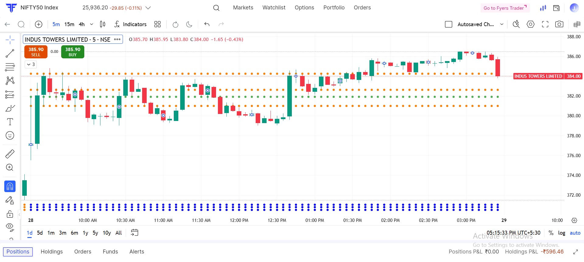This screenshot has width=584, height=262.
Task: Open the Markets menu
Action: click(x=243, y=8)
